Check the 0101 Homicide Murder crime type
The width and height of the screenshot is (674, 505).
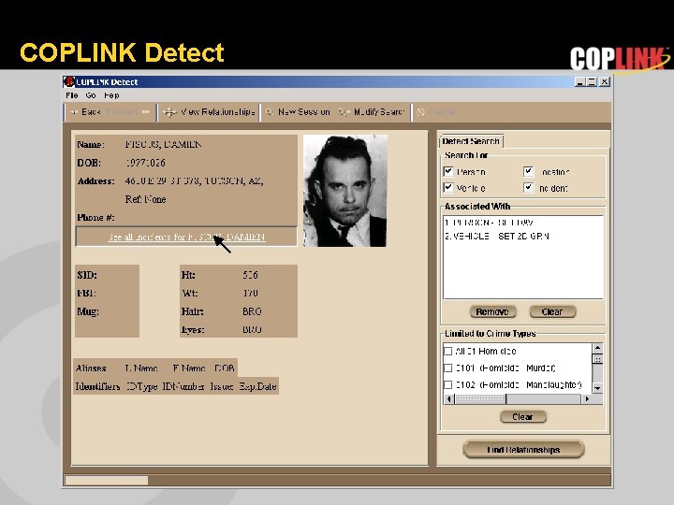pyautogui.click(x=447, y=368)
